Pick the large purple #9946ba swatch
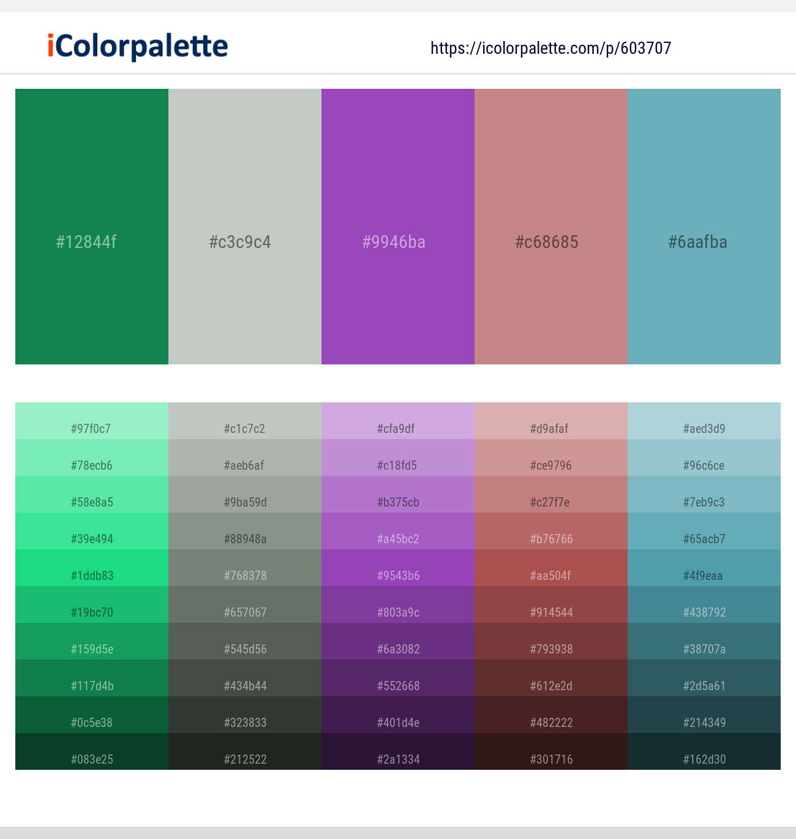 [x=398, y=227]
